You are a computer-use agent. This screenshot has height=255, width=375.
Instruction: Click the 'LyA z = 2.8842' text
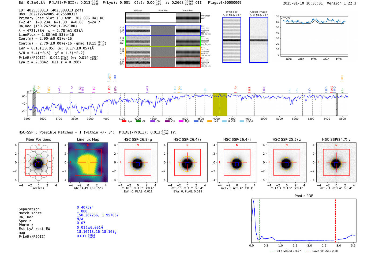coord(33,62)
